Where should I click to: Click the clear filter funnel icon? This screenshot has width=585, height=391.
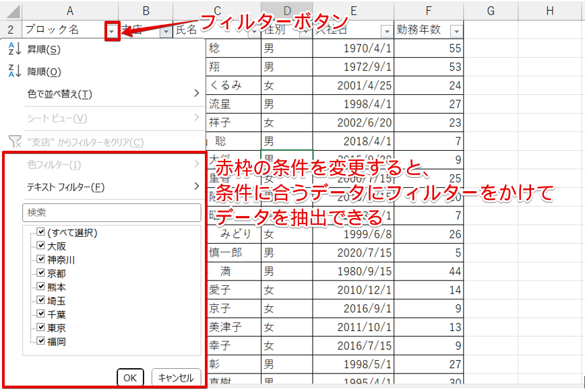click(15, 142)
